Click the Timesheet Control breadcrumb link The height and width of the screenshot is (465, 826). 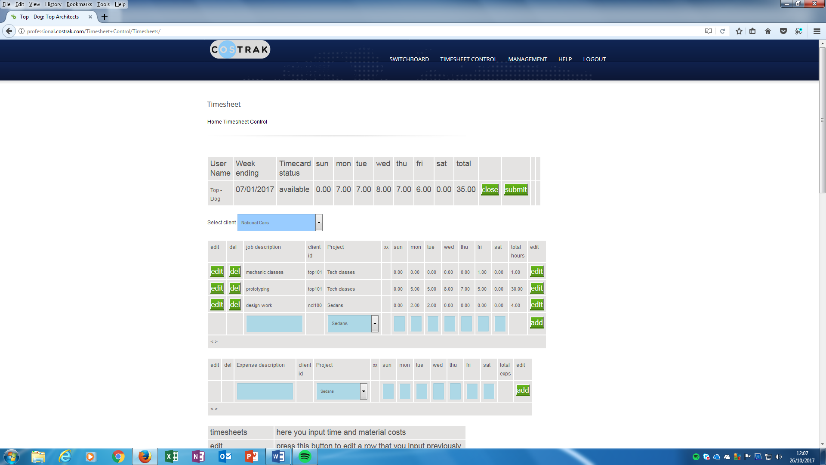coord(245,122)
